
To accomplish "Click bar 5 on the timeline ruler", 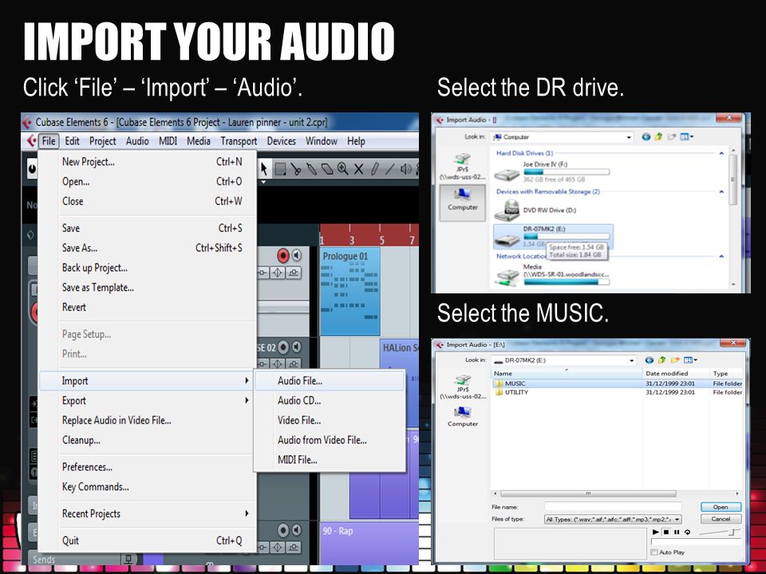I will pos(382,240).
